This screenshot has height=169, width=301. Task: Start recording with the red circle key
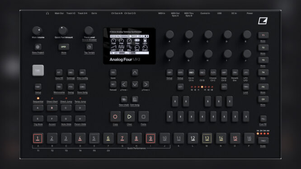click(x=115, y=117)
